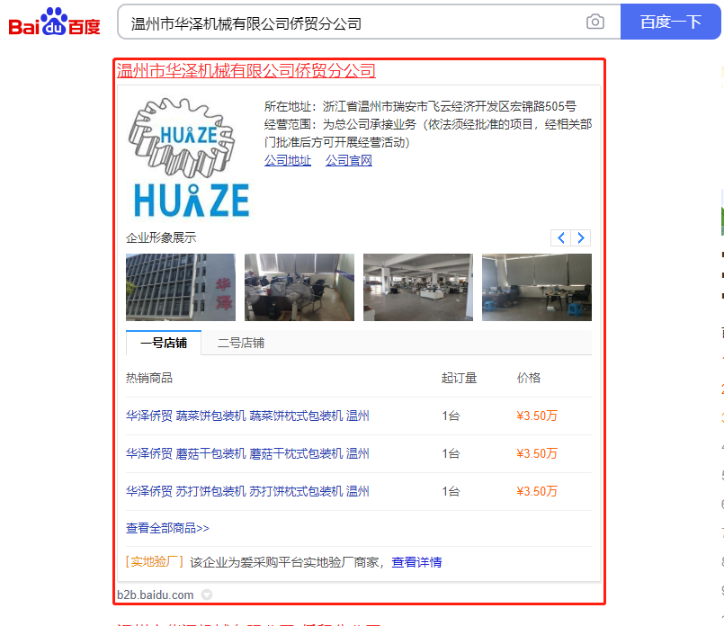Open camera image search icon
The width and height of the screenshot is (724, 626).
(595, 22)
